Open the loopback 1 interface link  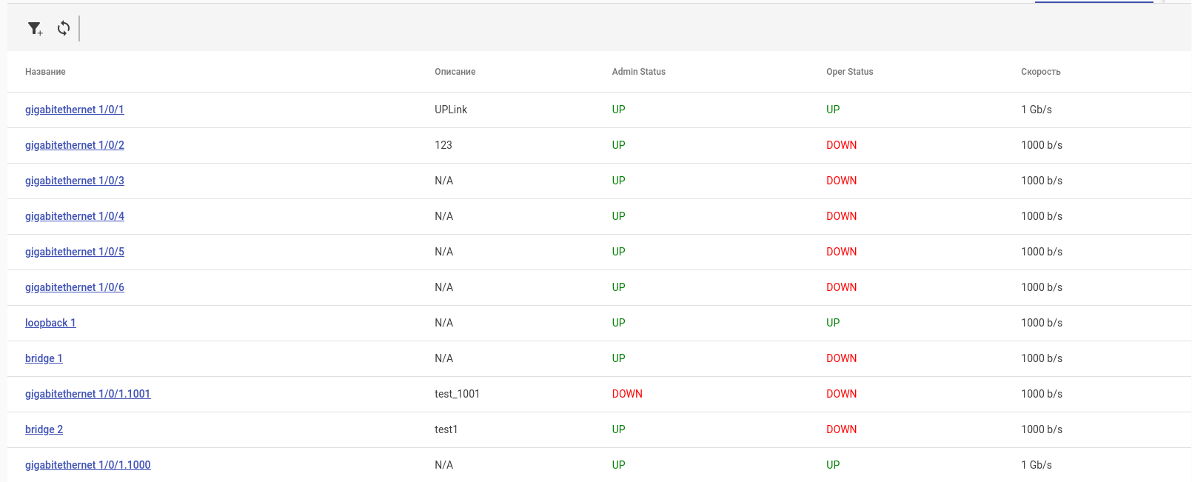pos(50,323)
